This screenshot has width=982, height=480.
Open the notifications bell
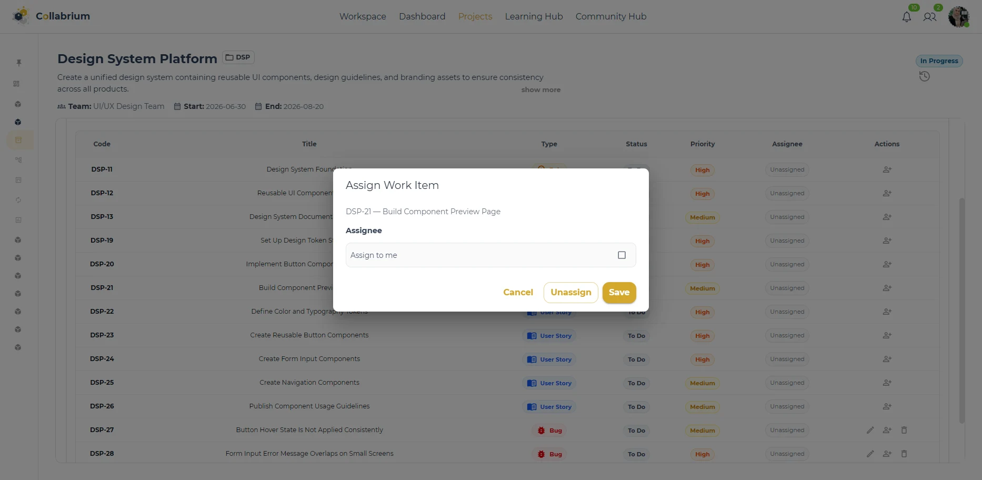[x=906, y=17]
